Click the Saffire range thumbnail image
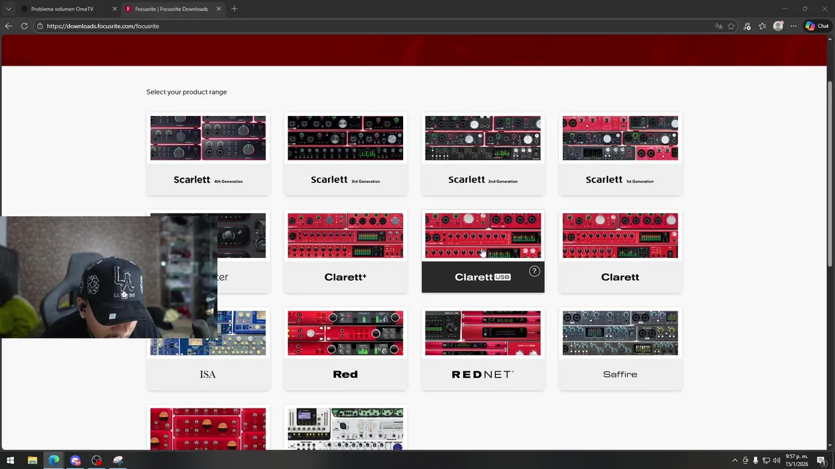The image size is (835, 469). [x=620, y=333]
